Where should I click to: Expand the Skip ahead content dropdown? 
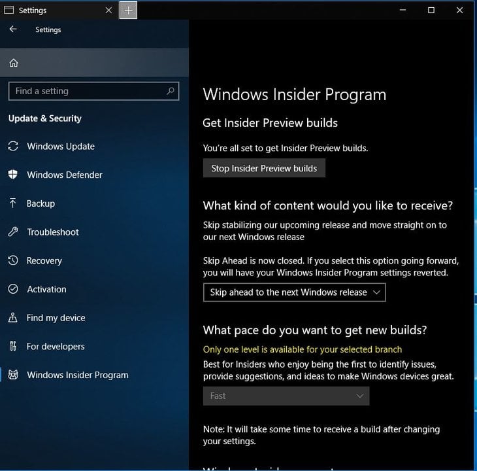click(x=295, y=292)
